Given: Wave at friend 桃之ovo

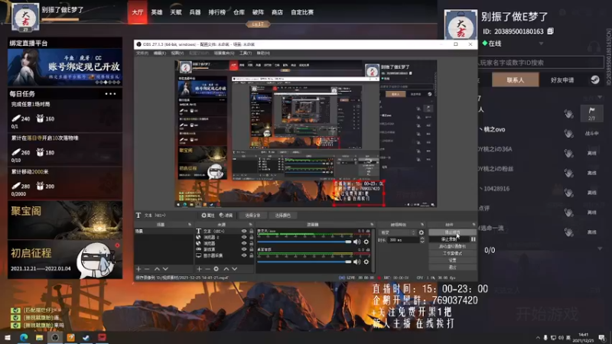Looking at the screenshot, I should coord(568,133).
